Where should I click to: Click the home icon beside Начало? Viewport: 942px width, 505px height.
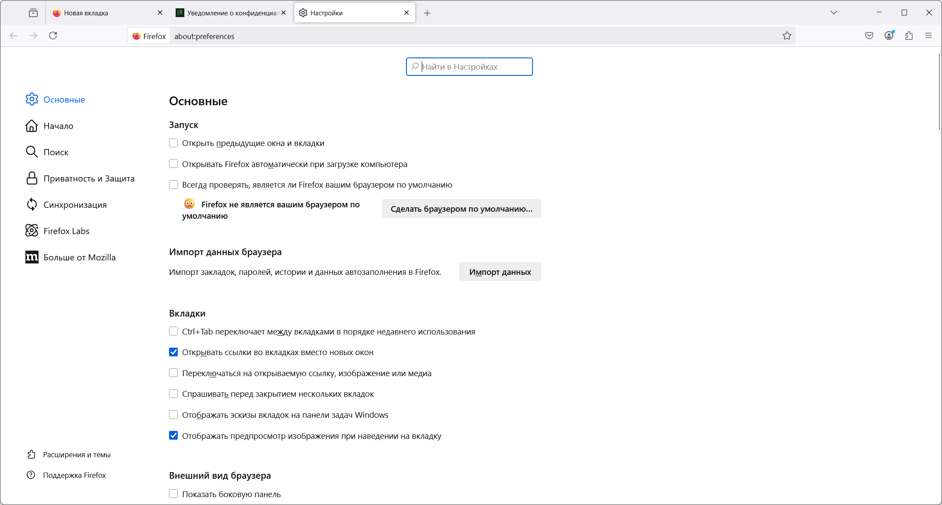point(32,126)
